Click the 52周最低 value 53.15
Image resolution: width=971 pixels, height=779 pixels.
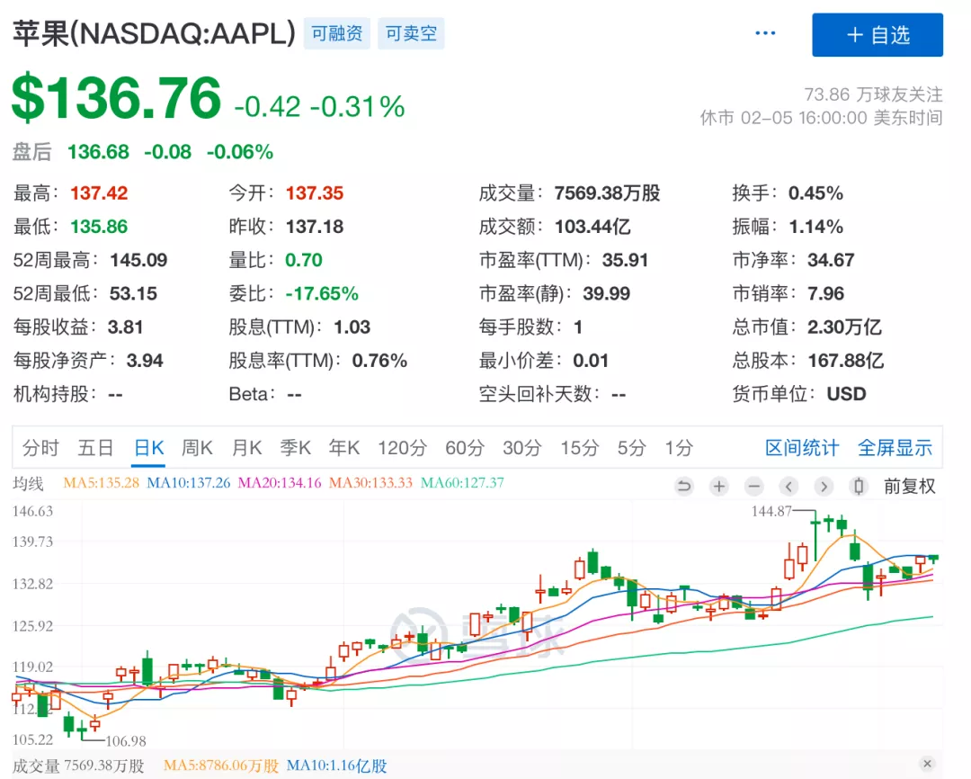click(x=133, y=294)
